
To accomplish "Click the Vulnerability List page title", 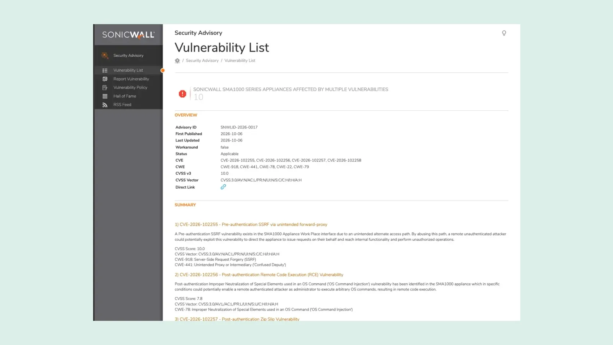I will click(x=222, y=48).
